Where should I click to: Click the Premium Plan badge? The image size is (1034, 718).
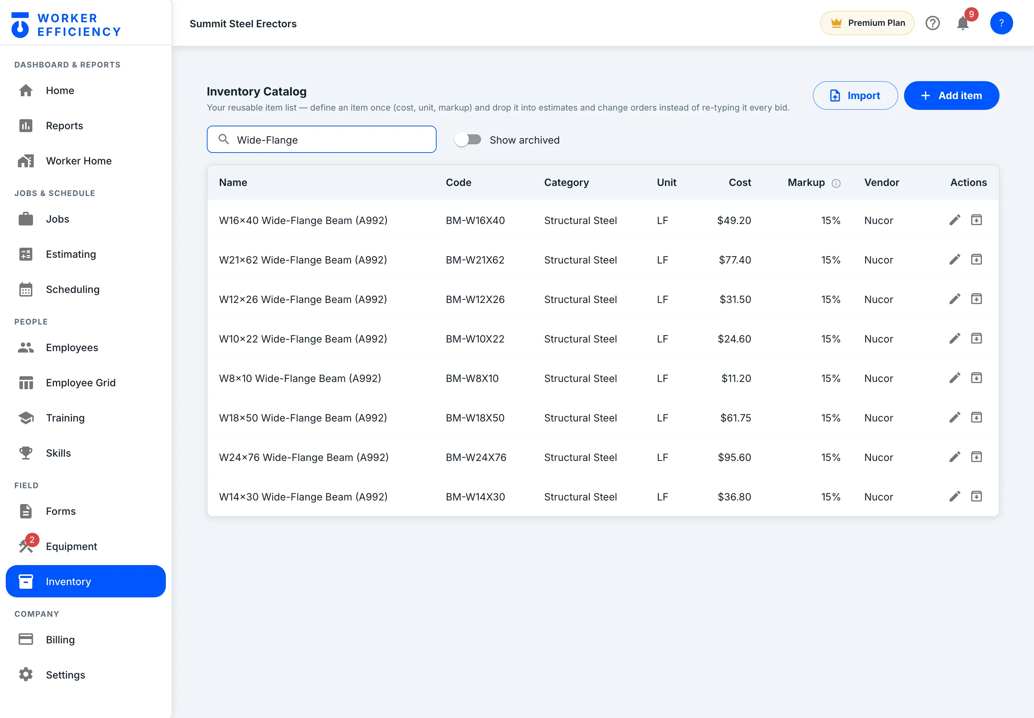(867, 23)
